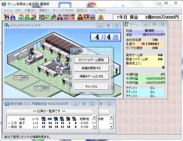Click the UP library upgrade icon
Image resolution: width=183 pixels, height=141 pixels.
(x=27, y=17)
